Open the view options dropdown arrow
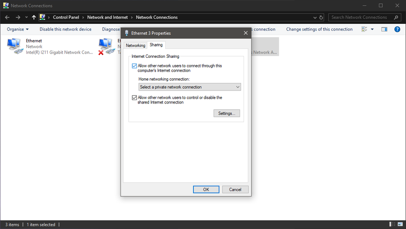Screen dimensions: 406x229 point(372,29)
